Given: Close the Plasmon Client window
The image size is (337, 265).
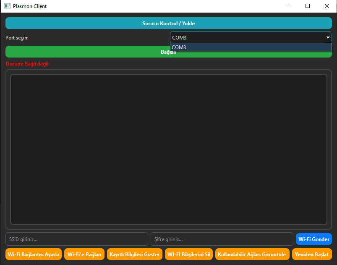Looking at the screenshot, I should [x=327, y=6].
